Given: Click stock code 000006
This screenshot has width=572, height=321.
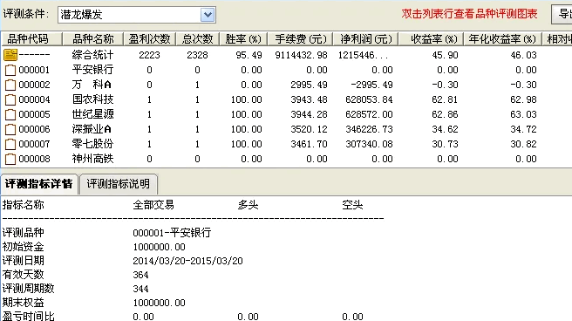Looking at the screenshot, I should [x=34, y=129].
